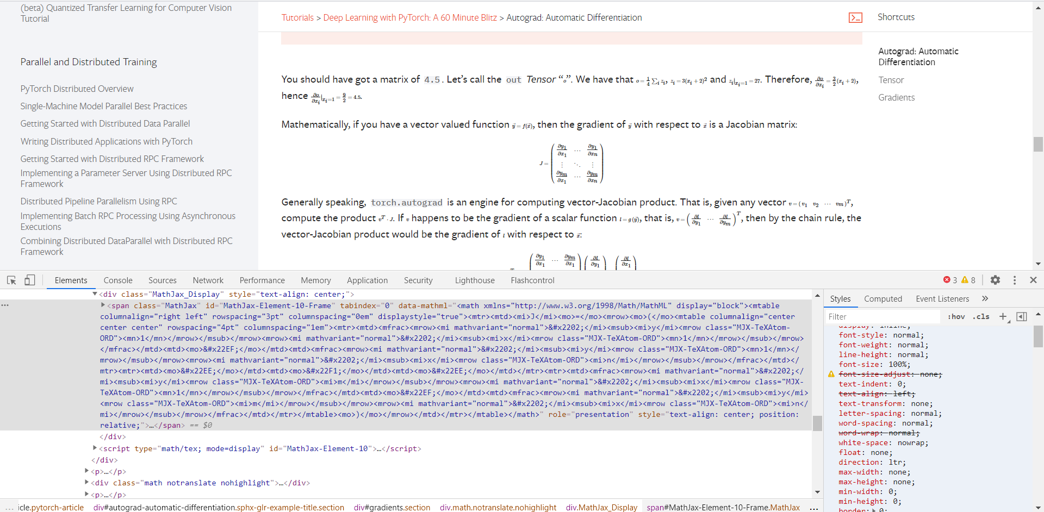Open Combining Distributed DataParallel with RPC link
Screen dimensions: 1044x512
coord(127,246)
